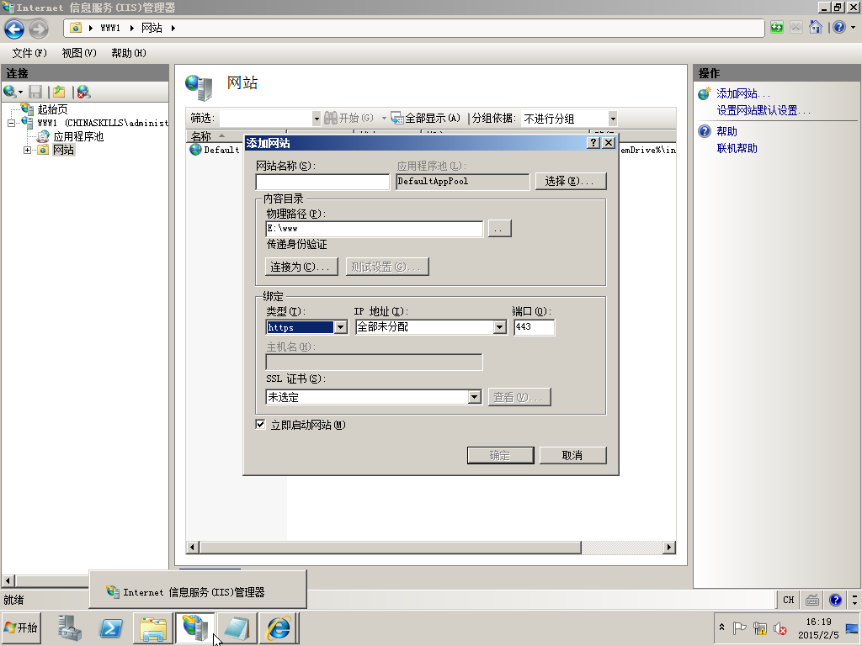This screenshot has width=862, height=646.
Task: Select the 起始页 tree node
Action: [x=53, y=109]
